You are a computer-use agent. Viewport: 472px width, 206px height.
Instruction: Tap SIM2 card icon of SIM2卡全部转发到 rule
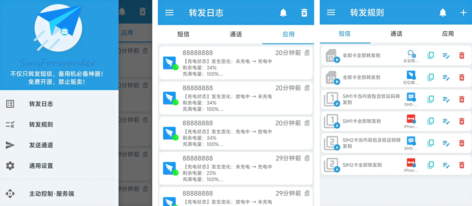click(332, 165)
